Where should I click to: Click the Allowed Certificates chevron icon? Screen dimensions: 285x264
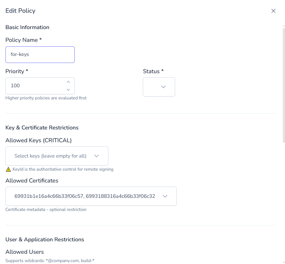click(x=166, y=196)
